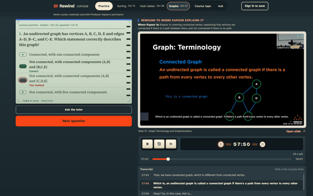Click the 58:49 clip end time
313x196 pixels.
pos(299,159)
